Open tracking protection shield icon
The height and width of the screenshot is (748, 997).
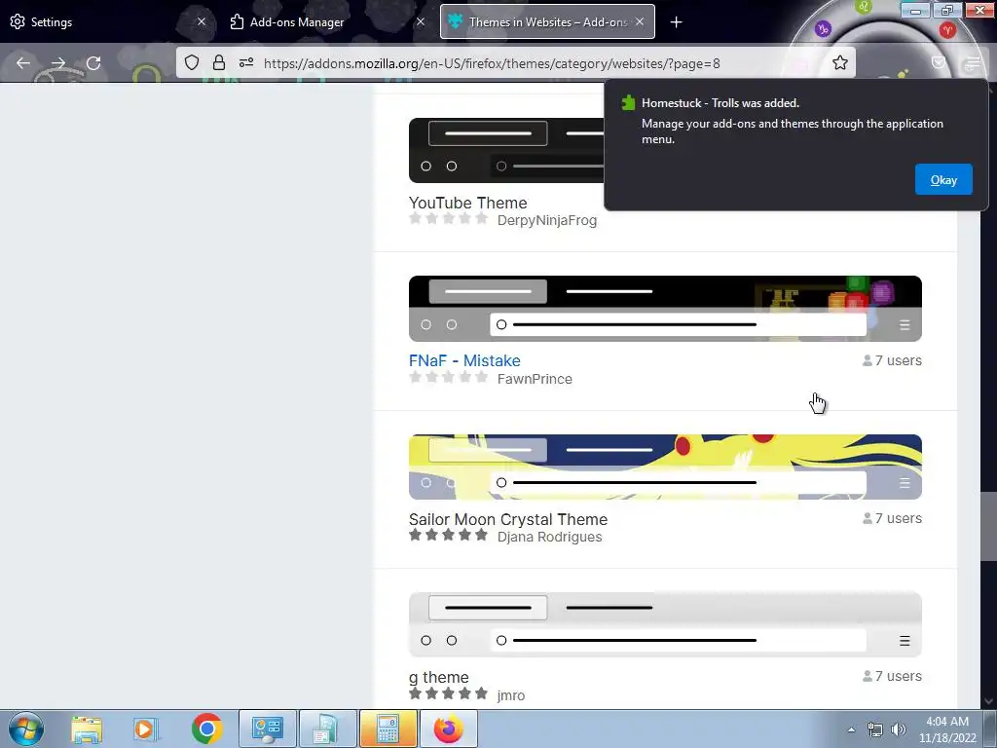click(192, 62)
